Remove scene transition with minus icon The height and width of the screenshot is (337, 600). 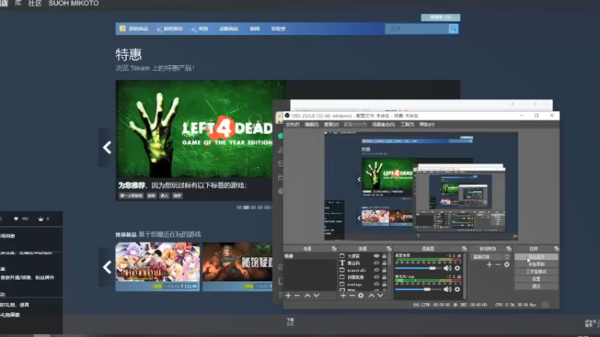[498, 264]
